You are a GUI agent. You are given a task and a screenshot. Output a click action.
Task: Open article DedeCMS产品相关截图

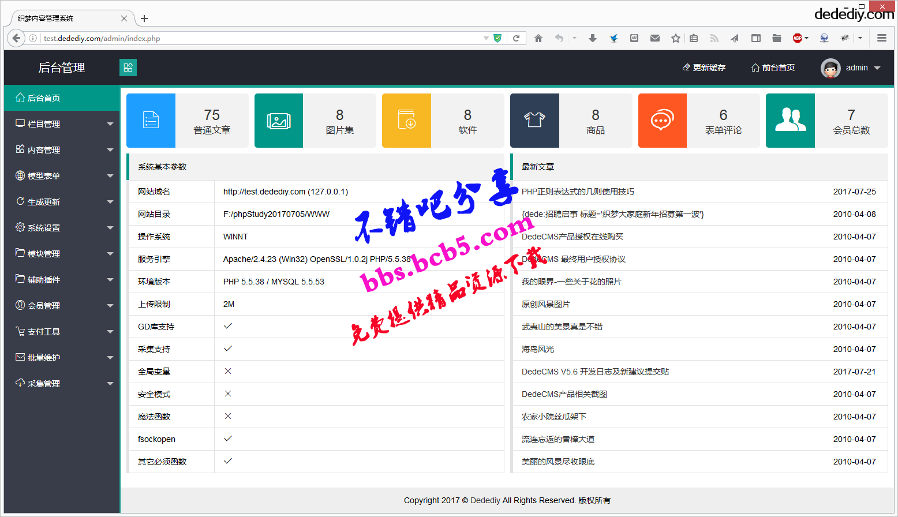(564, 394)
